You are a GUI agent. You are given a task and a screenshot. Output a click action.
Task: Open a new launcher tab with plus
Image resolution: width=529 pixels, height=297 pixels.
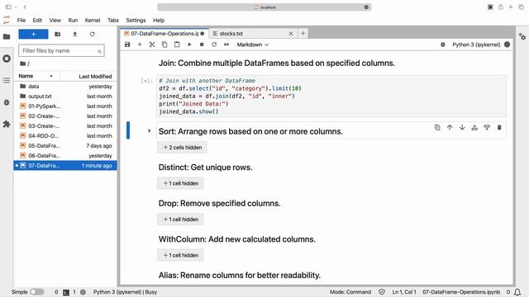click(x=303, y=33)
